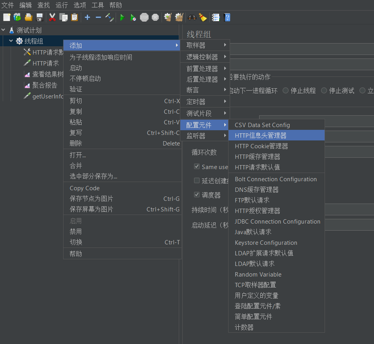Select 用户定义的变量 entry
This screenshot has height=344, width=374.
[276, 295]
